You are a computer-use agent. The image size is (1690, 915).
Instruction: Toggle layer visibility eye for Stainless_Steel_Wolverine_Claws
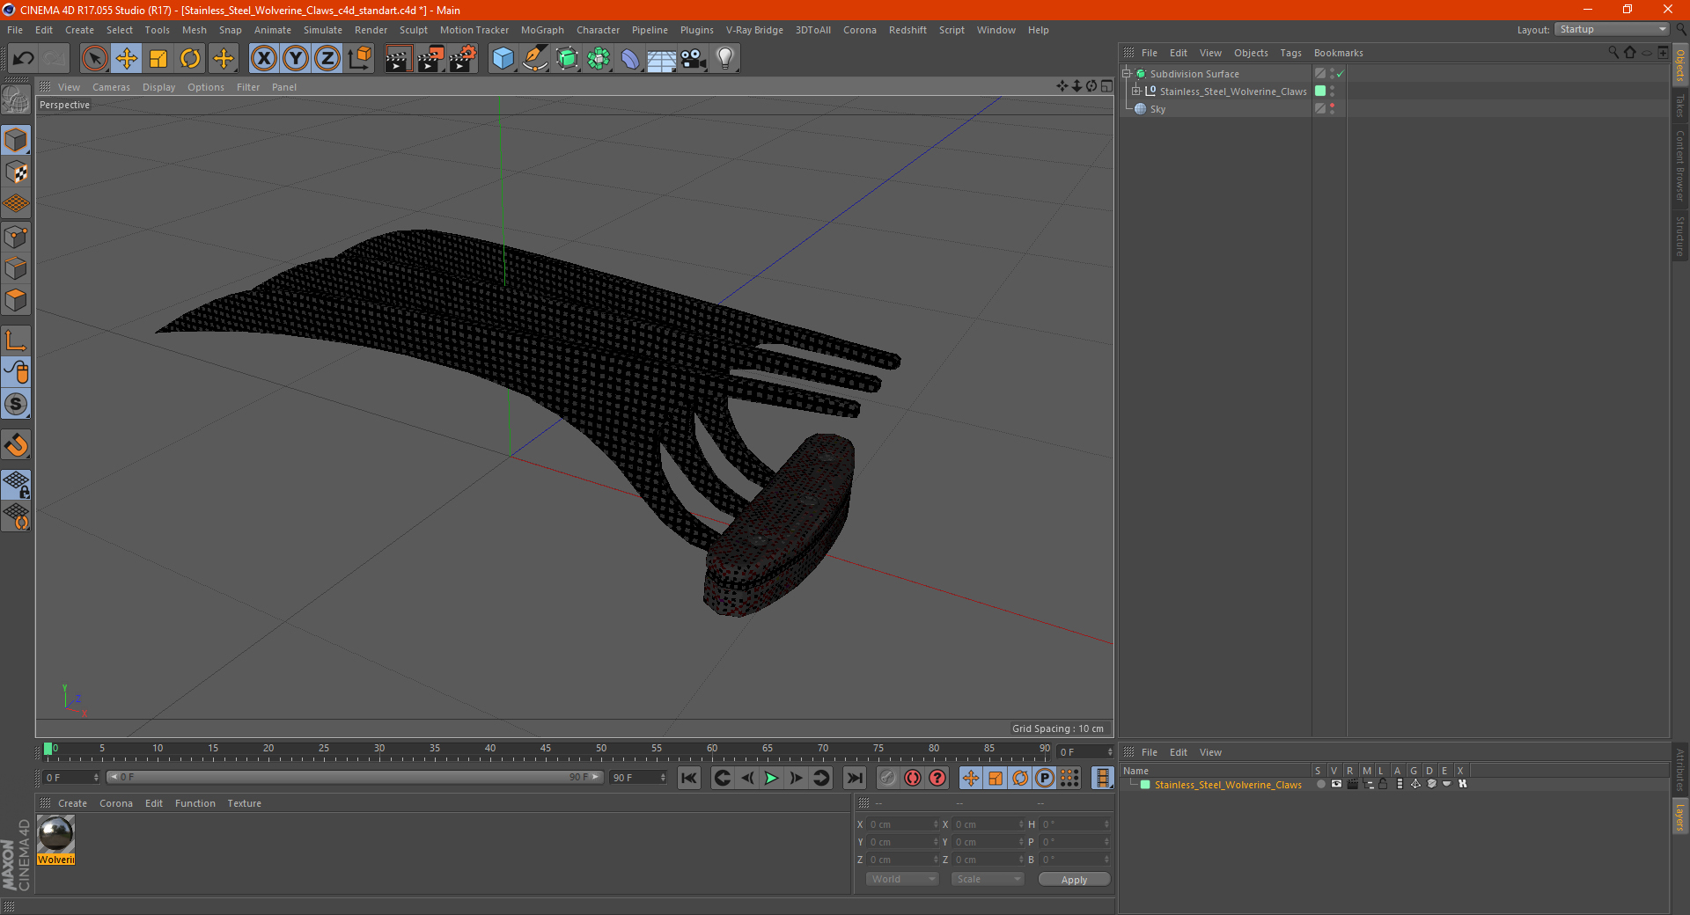tap(1336, 784)
